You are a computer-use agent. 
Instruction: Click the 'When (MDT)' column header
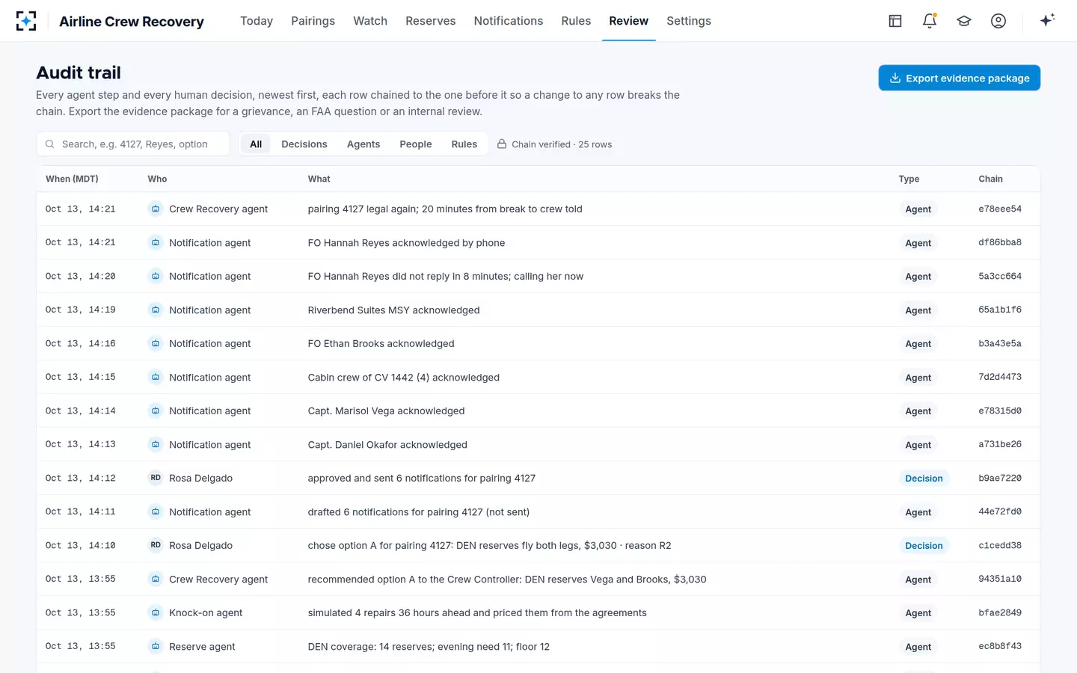point(72,179)
